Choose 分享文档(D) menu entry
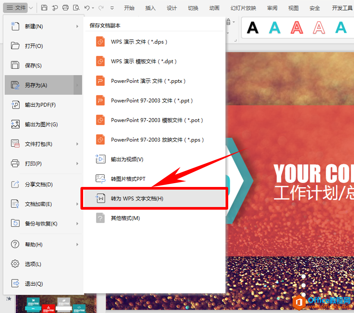Viewport: 354px width, 313px height. pyautogui.click(x=43, y=184)
